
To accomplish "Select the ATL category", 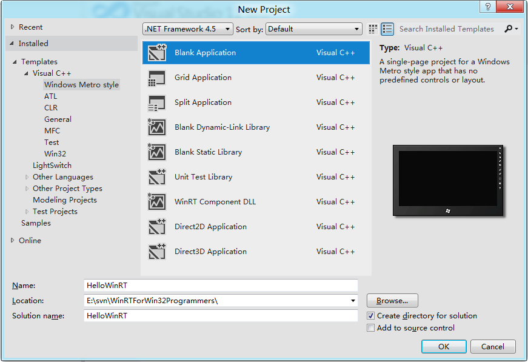I will [x=50, y=96].
